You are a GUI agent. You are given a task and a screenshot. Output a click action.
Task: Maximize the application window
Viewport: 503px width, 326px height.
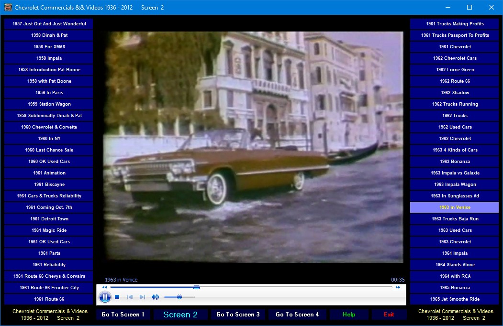[469, 7]
